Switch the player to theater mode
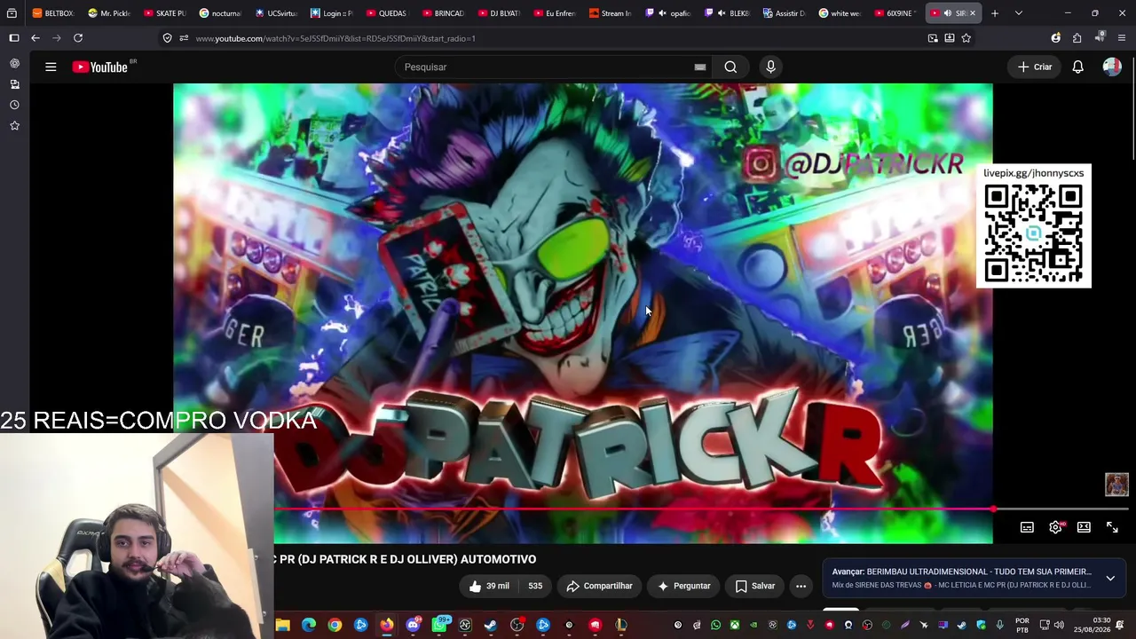Screen dimensions: 1136x639 click(1084, 527)
